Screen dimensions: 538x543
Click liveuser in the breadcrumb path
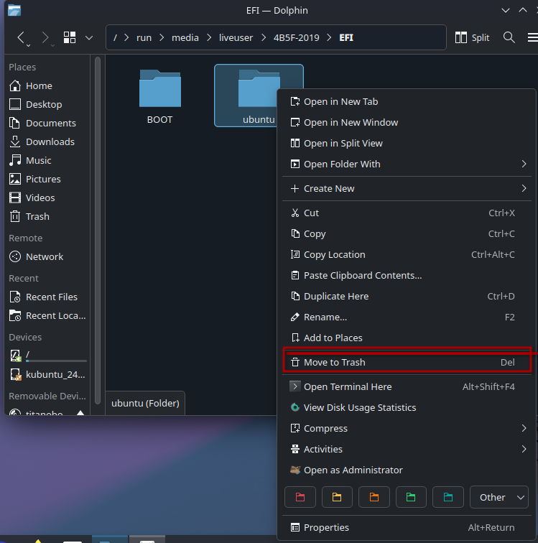click(236, 37)
